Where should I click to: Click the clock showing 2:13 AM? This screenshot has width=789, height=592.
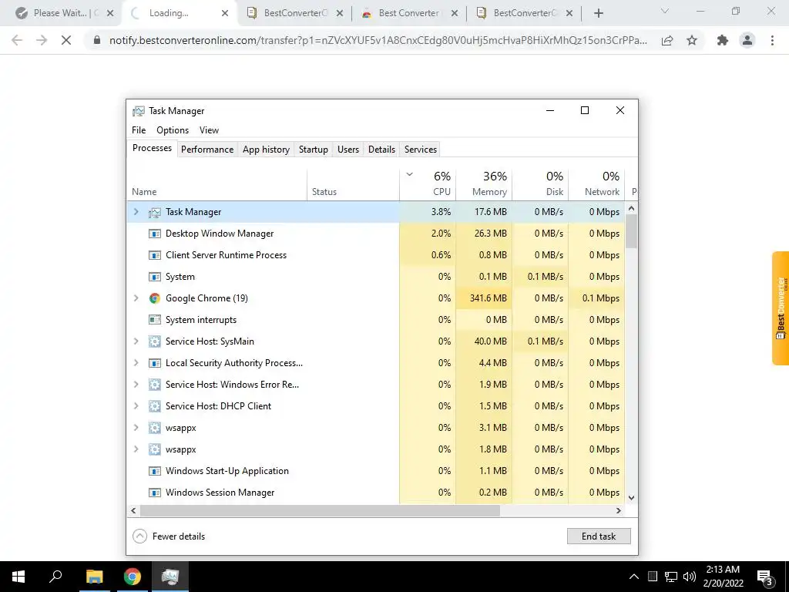tap(723, 570)
